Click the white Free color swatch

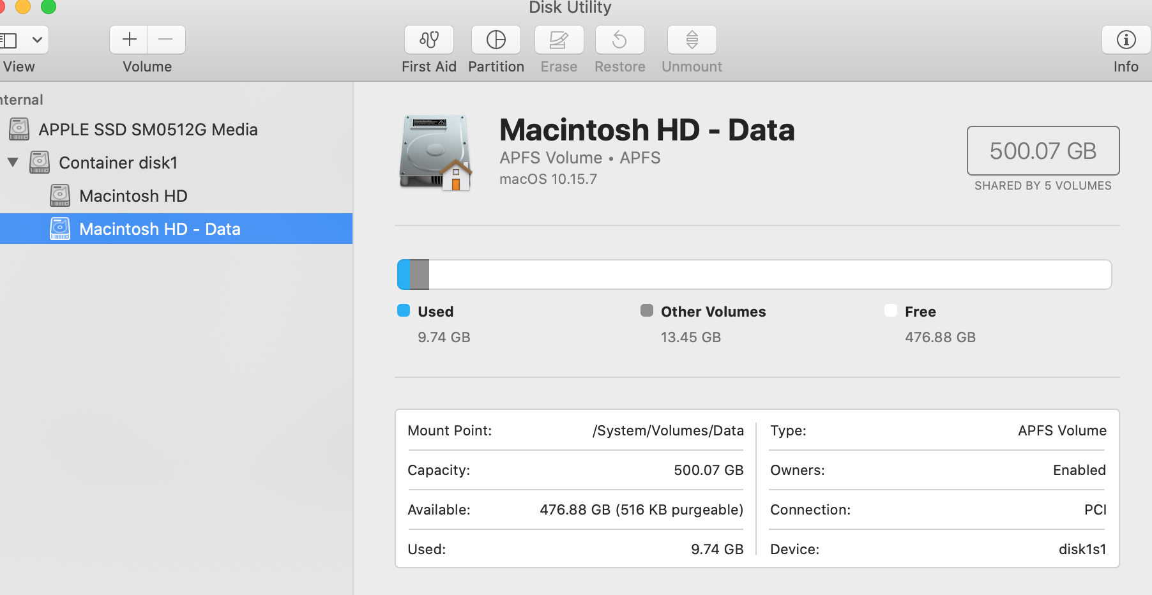click(x=891, y=311)
